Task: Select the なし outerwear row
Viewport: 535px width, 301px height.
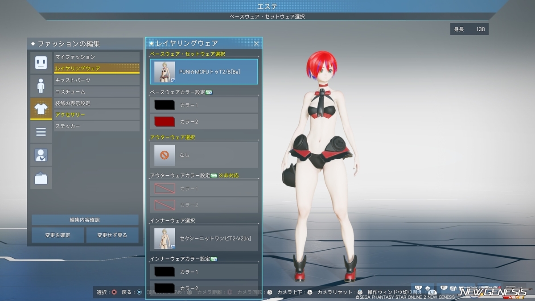Action: 204,155
